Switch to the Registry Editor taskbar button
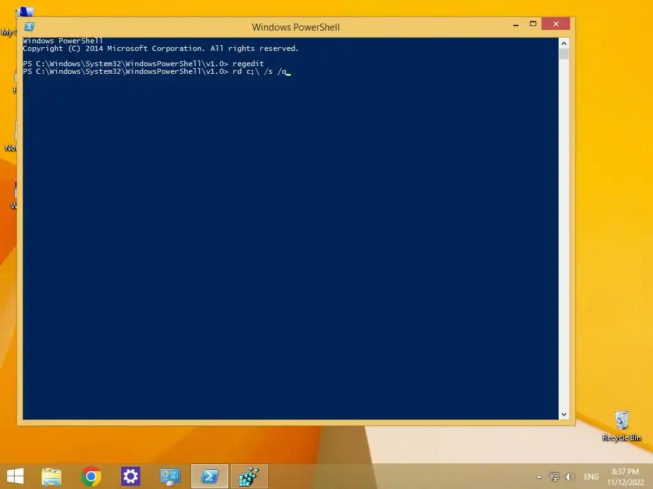 (249, 476)
